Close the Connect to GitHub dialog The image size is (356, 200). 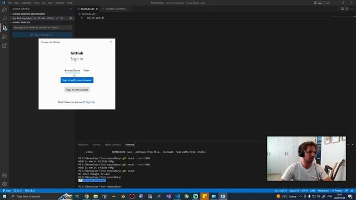point(111,42)
